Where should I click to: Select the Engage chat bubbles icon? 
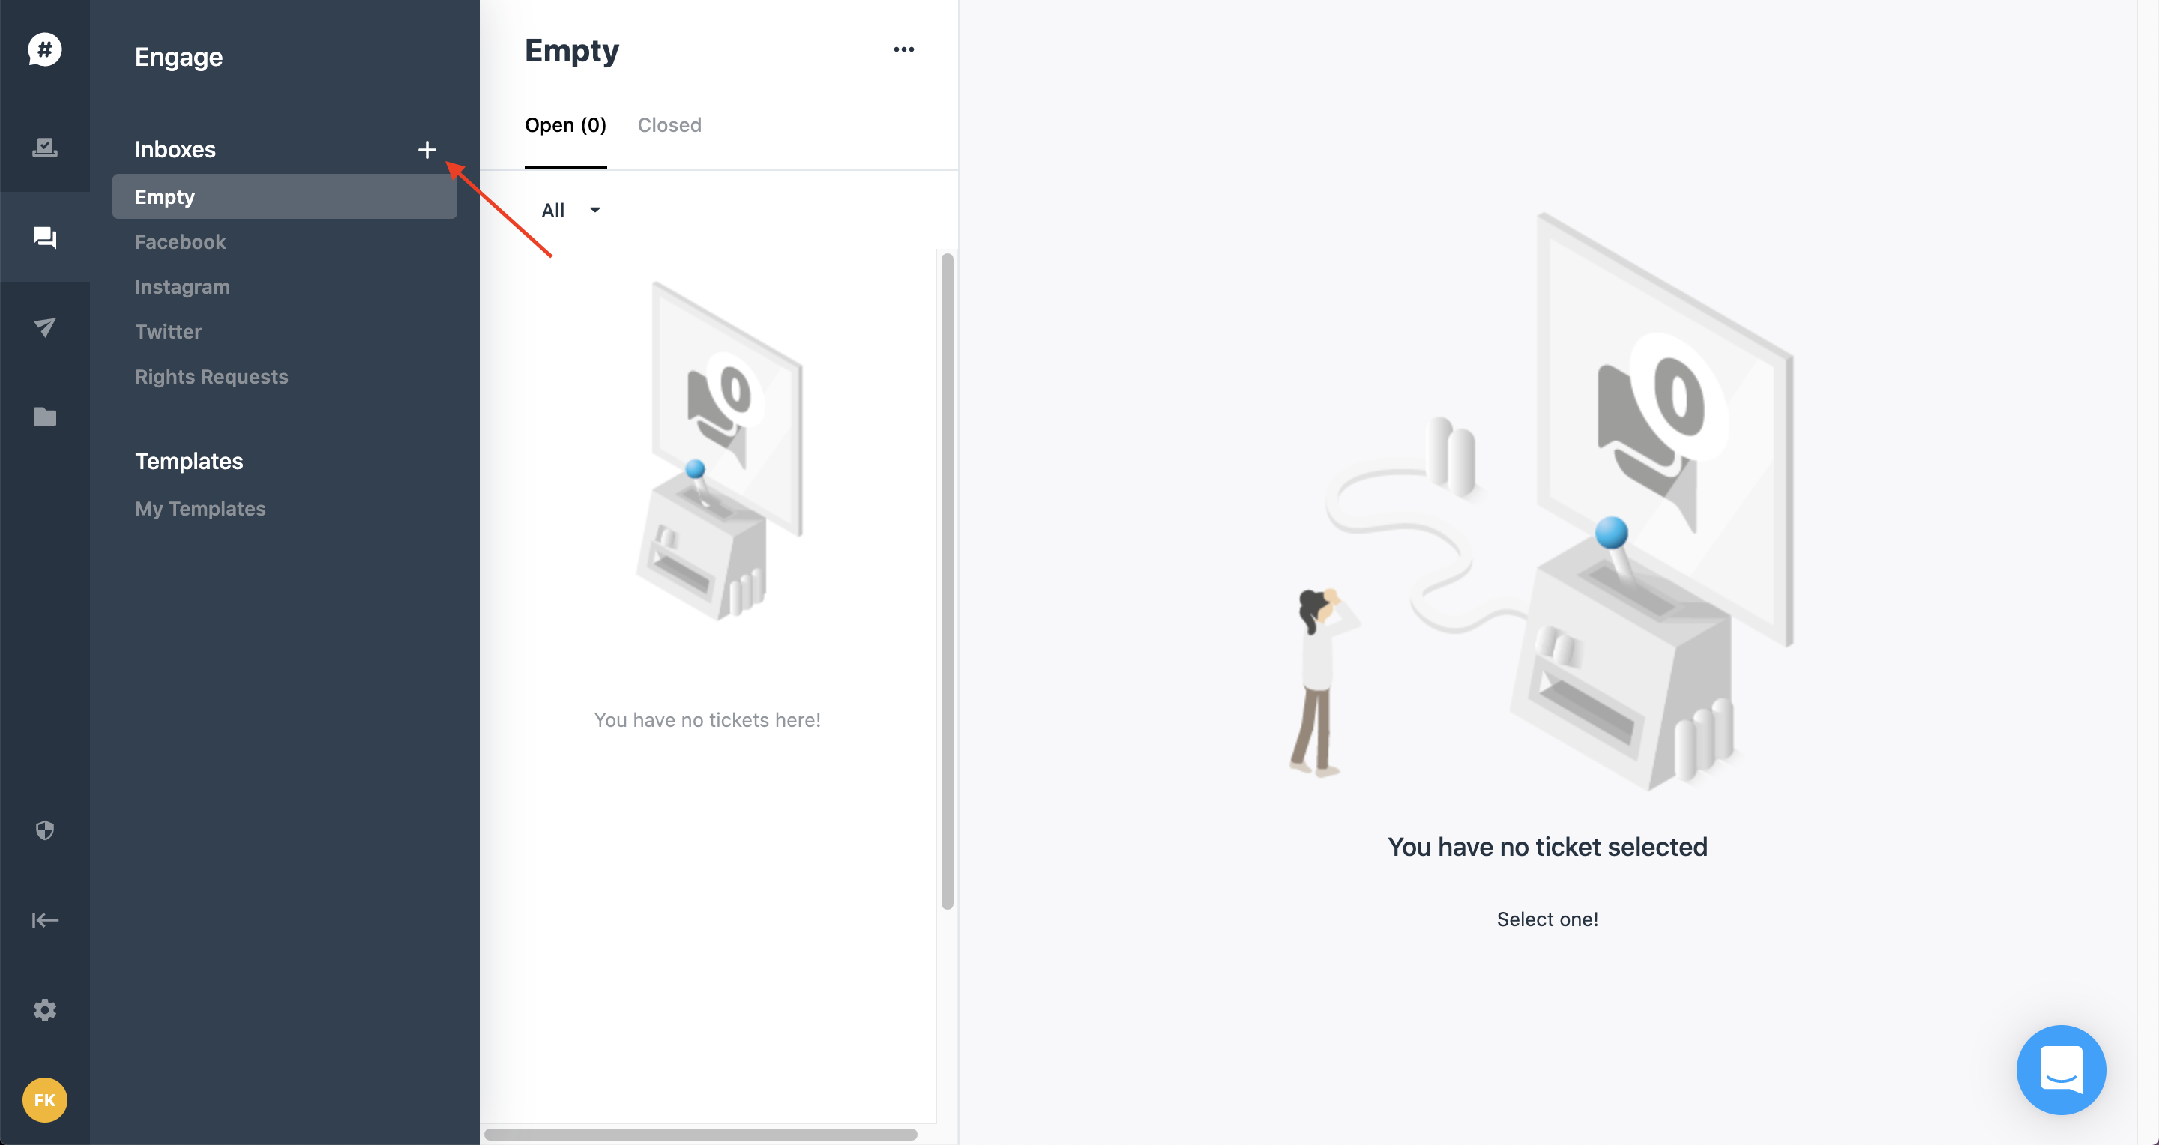click(x=44, y=237)
